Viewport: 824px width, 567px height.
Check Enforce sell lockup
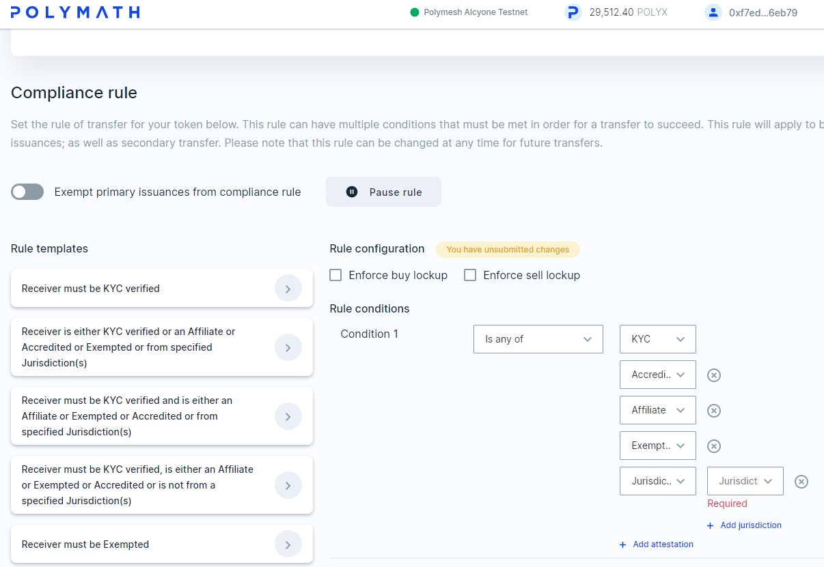[x=470, y=275]
